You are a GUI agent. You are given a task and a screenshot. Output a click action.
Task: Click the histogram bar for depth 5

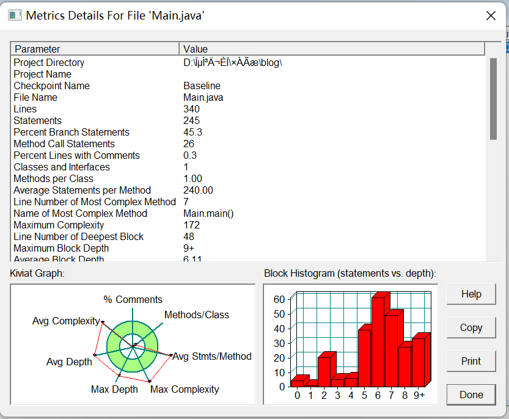tap(365, 358)
